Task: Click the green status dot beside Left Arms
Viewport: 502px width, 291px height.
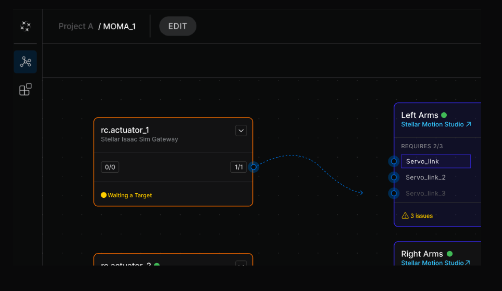Action: point(444,115)
